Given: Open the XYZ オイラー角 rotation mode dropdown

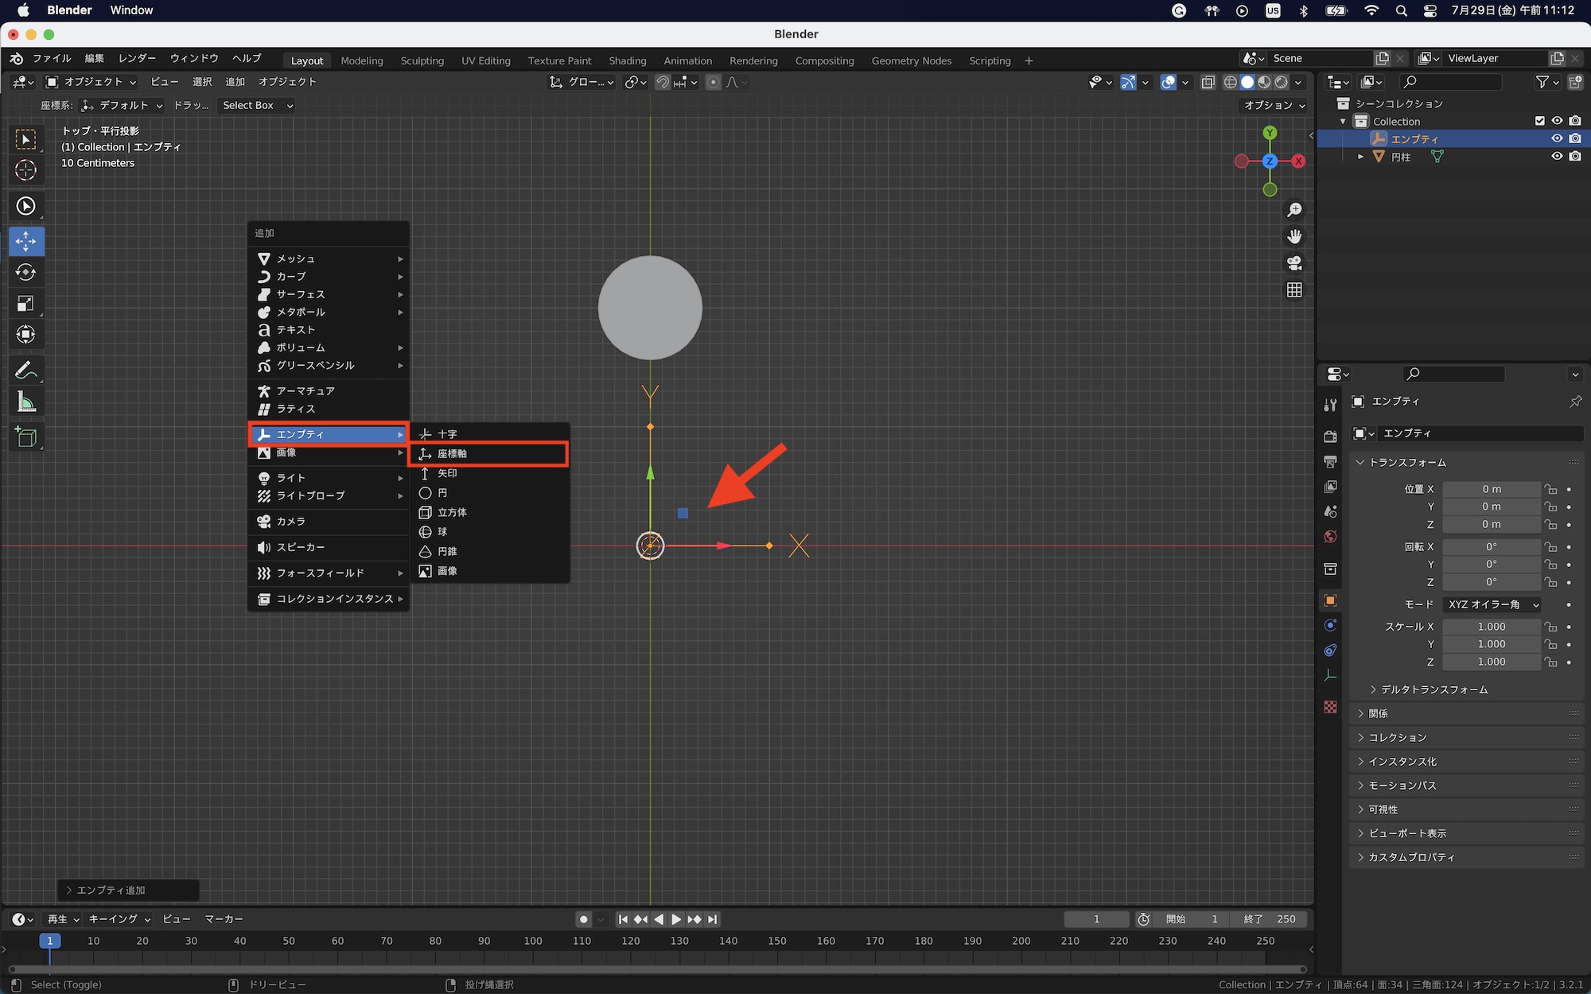Looking at the screenshot, I should coord(1492,604).
